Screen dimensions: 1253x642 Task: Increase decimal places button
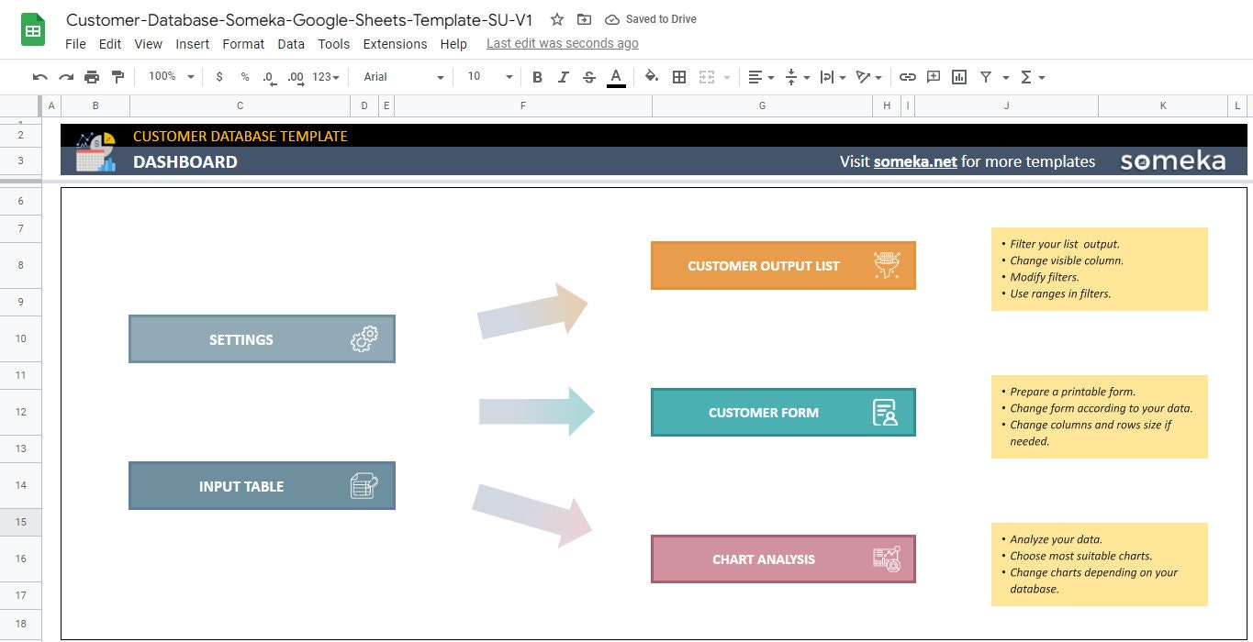pyautogui.click(x=296, y=77)
